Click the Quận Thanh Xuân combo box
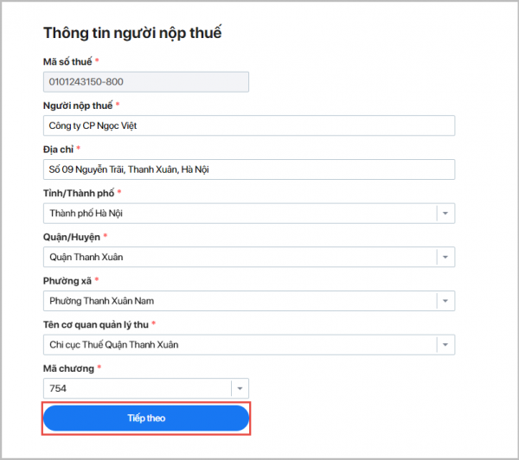Screen dimensions: 519x460 [x=238, y=257]
